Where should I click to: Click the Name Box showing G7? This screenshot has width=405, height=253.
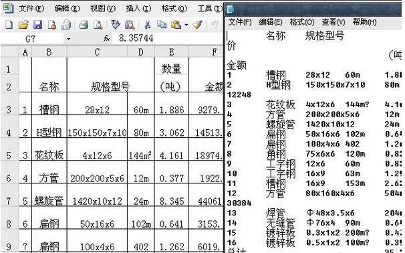click(33, 39)
